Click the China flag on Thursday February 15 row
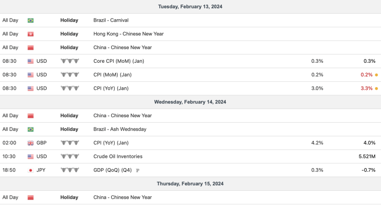Viewport: 381px width, 206px height. 30,198
